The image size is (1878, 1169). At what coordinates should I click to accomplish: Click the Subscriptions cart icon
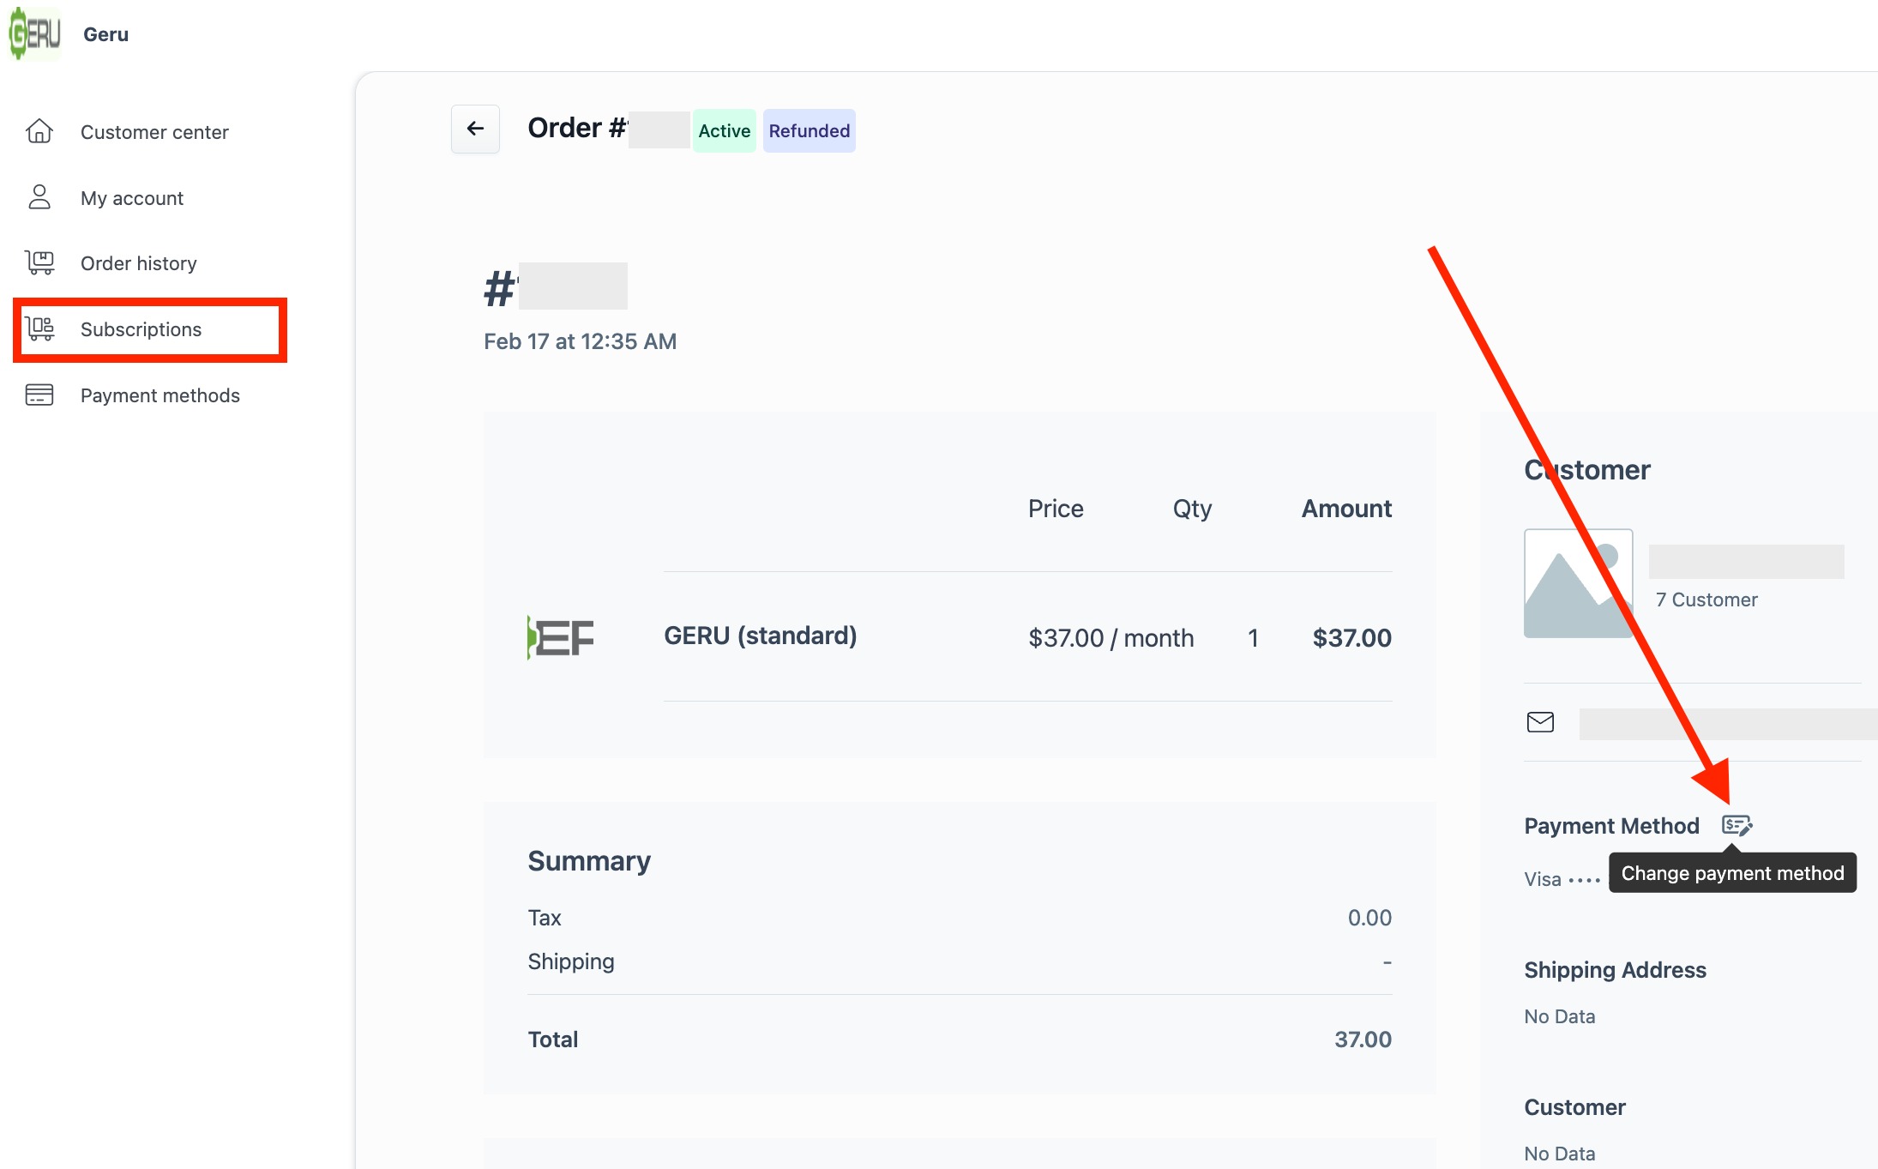click(39, 328)
